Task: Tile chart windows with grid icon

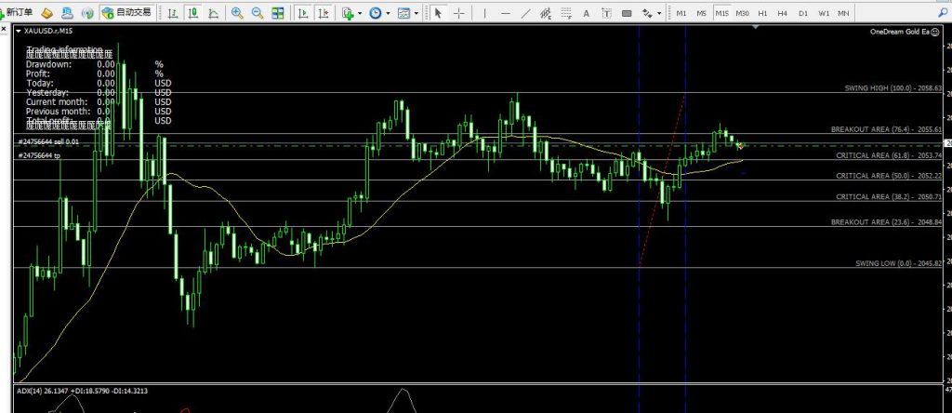Action: pyautogui.click(x=278, y=13)
